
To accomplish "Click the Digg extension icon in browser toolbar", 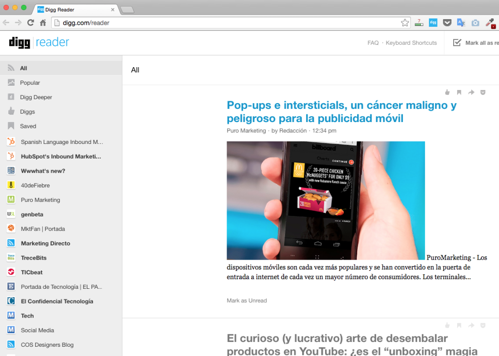I will click(433, 22).
